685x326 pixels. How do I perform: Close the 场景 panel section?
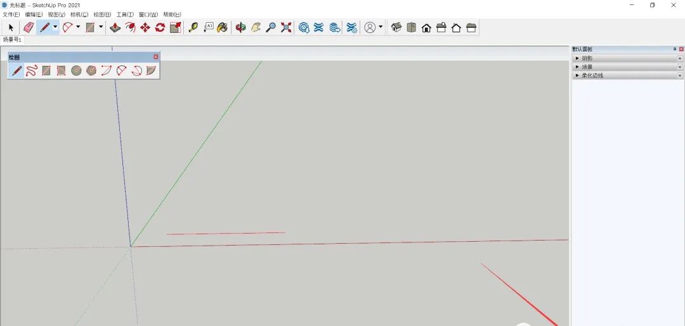pyautogui.click(x=680, y=67)
